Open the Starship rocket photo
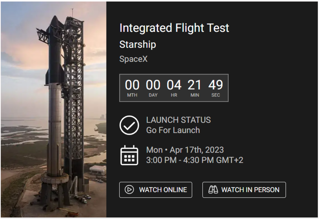The height and width of the screenshot is (219, 319). (x=53, y=109)
